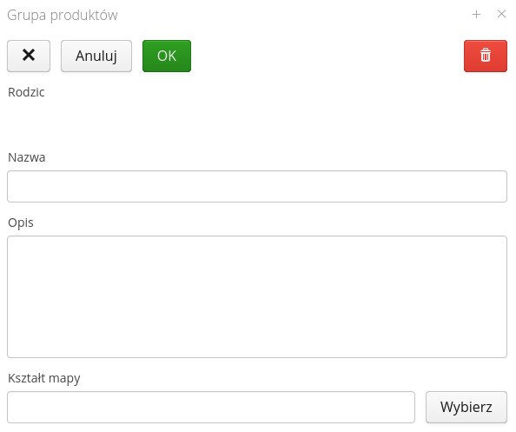
Task: Click the bold black X button
Action: coord(29,56)
